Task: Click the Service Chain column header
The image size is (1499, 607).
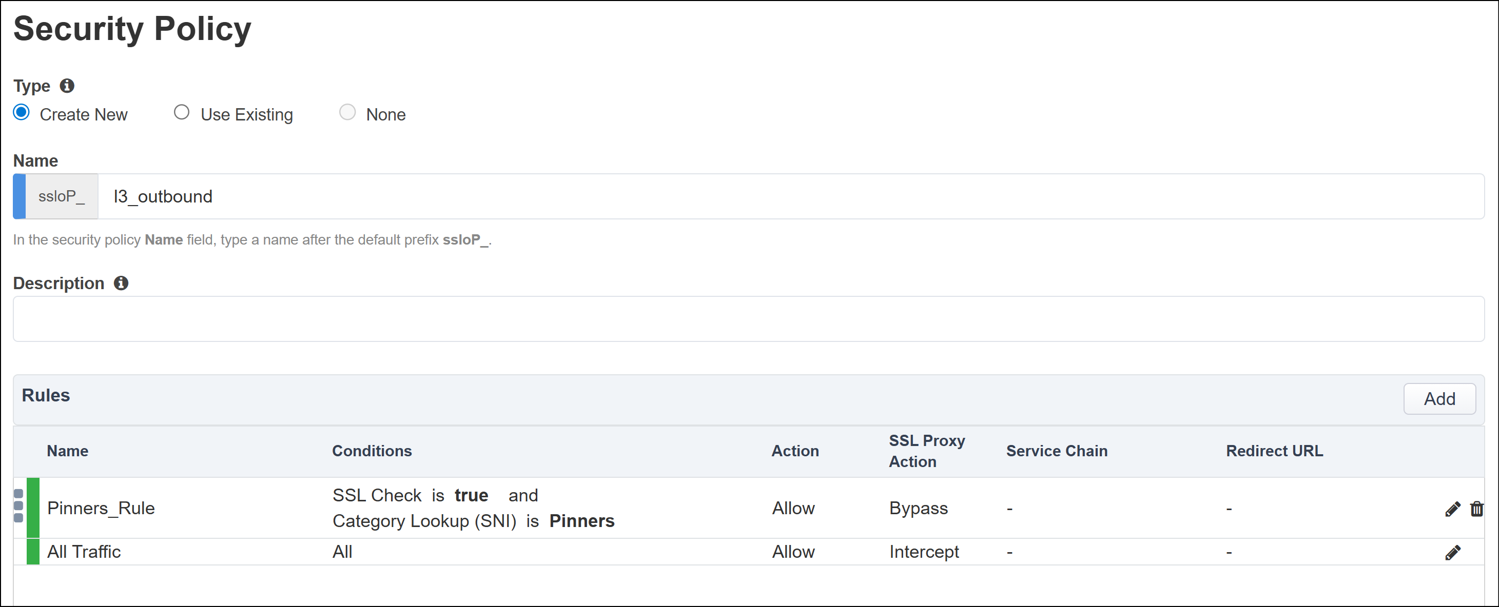Action: tap(1057, 451)
